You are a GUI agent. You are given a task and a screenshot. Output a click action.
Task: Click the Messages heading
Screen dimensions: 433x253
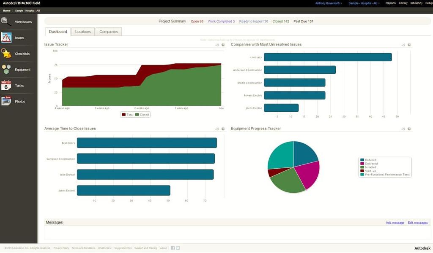pyautogui.click(x=55, y=223)
